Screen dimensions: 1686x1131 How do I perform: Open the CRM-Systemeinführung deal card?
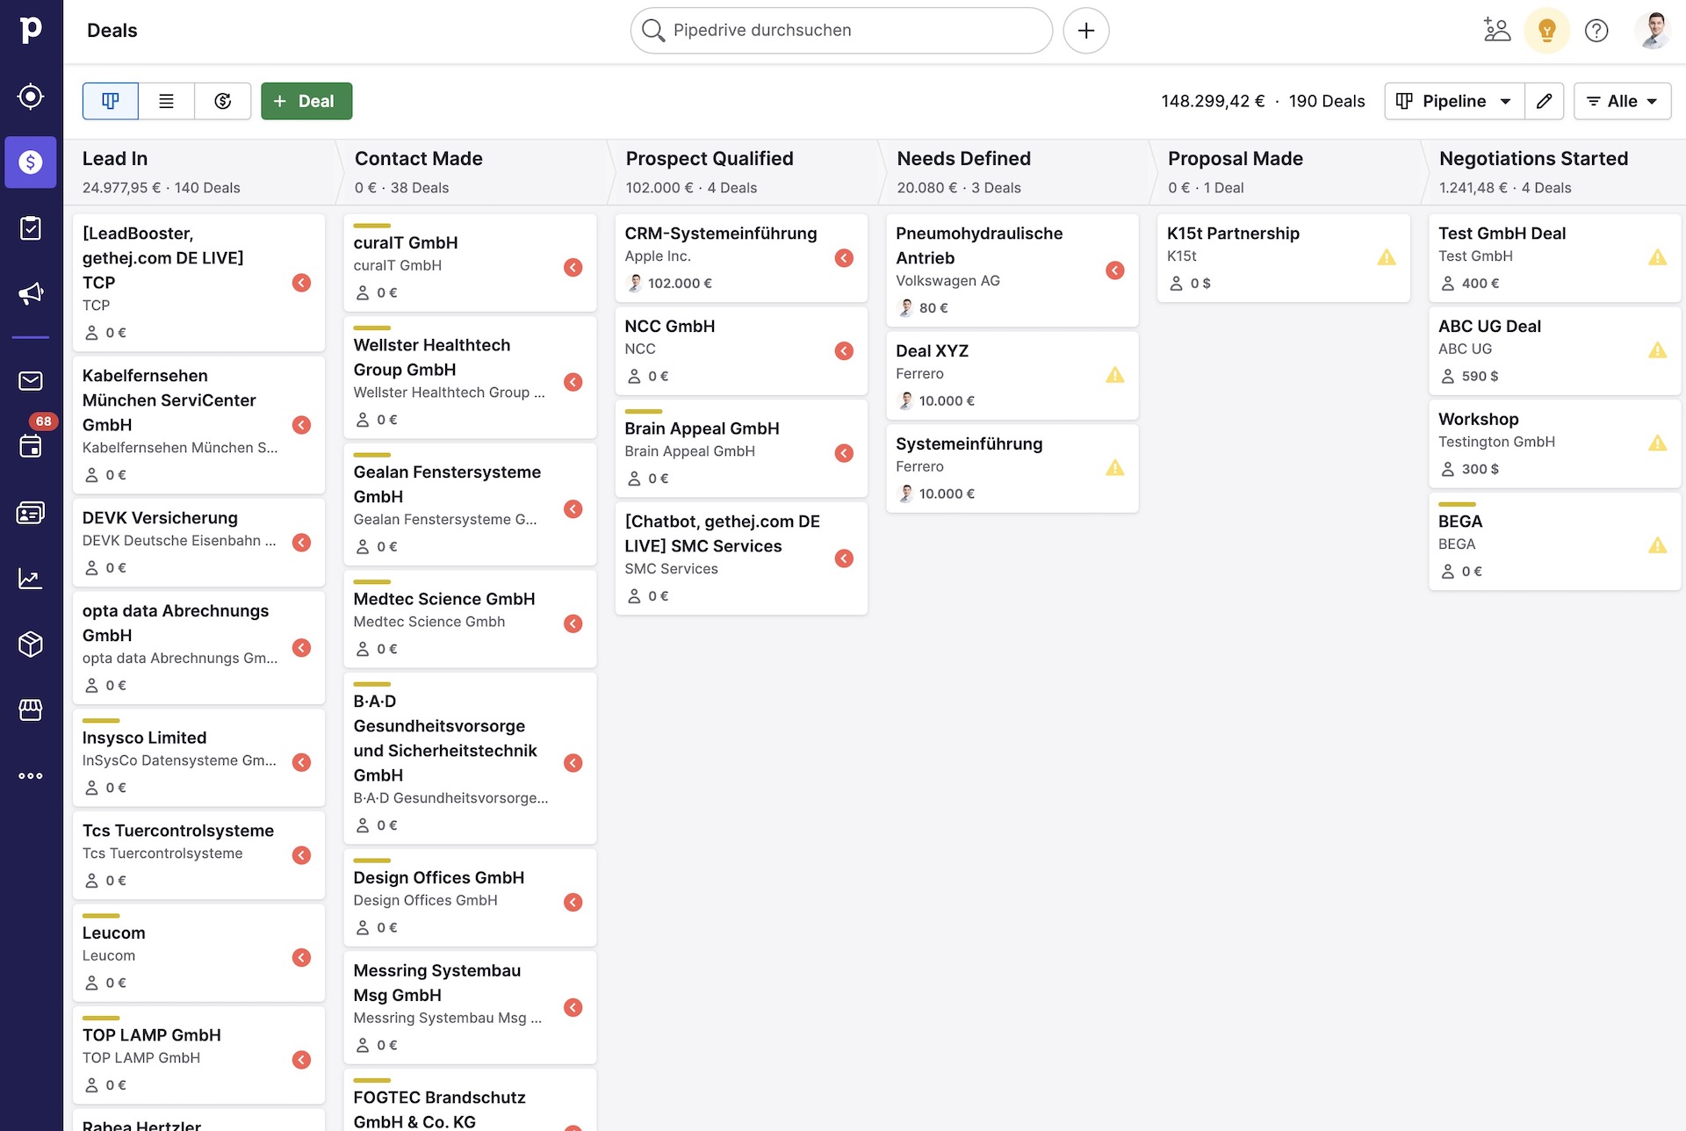click(x=720, y=234)
